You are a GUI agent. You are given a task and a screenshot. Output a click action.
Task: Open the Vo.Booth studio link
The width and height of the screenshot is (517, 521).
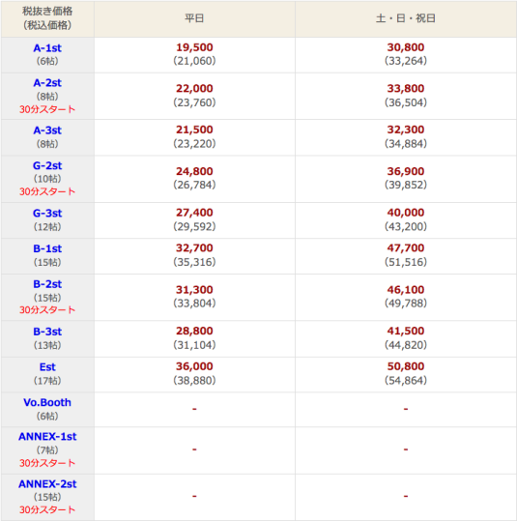pyautogui.click(x=47, y=402)
